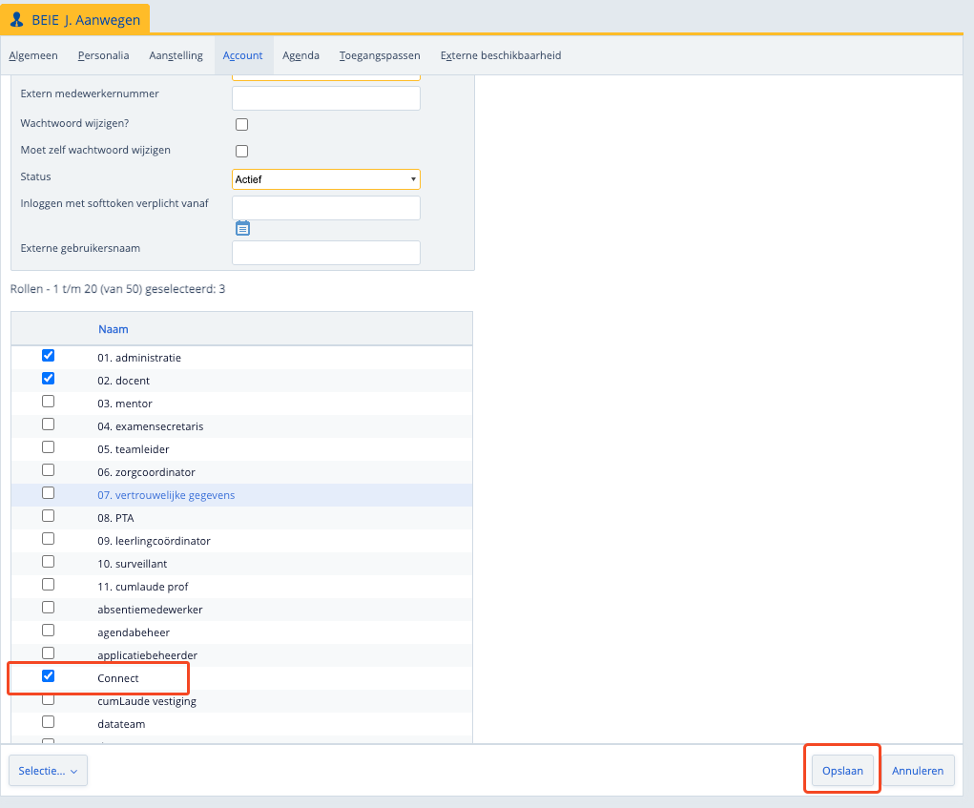Screen dimensions: 974x808
Task: Open the Status dropdown set to Actief
Action: point(325,179)
